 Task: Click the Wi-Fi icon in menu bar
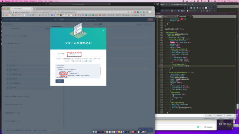pos(219,1)
